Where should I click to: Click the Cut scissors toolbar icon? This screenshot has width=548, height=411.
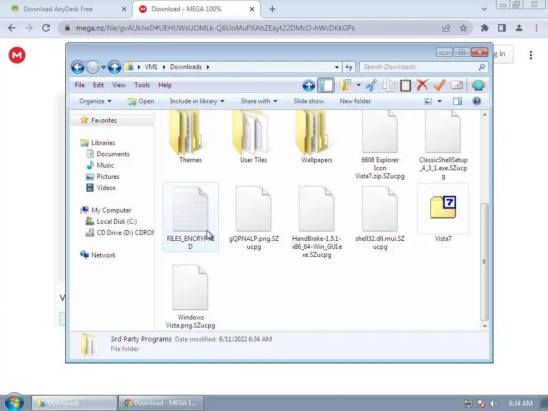[x=371, y=85]
